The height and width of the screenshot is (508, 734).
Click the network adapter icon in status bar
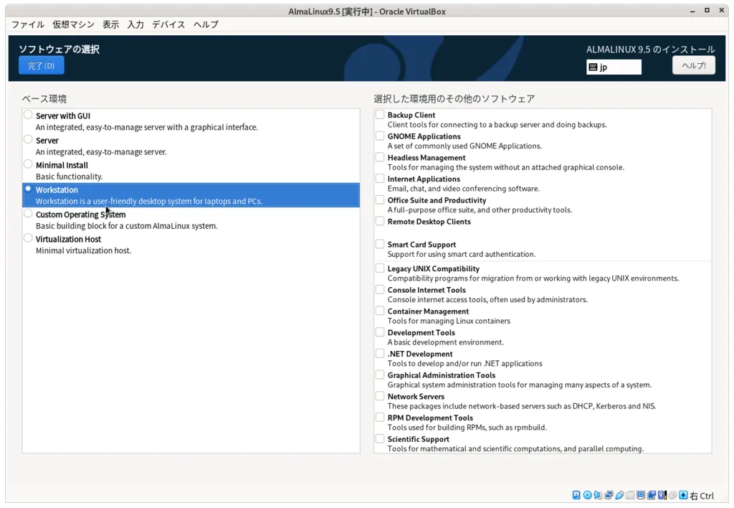pos(607,495)
